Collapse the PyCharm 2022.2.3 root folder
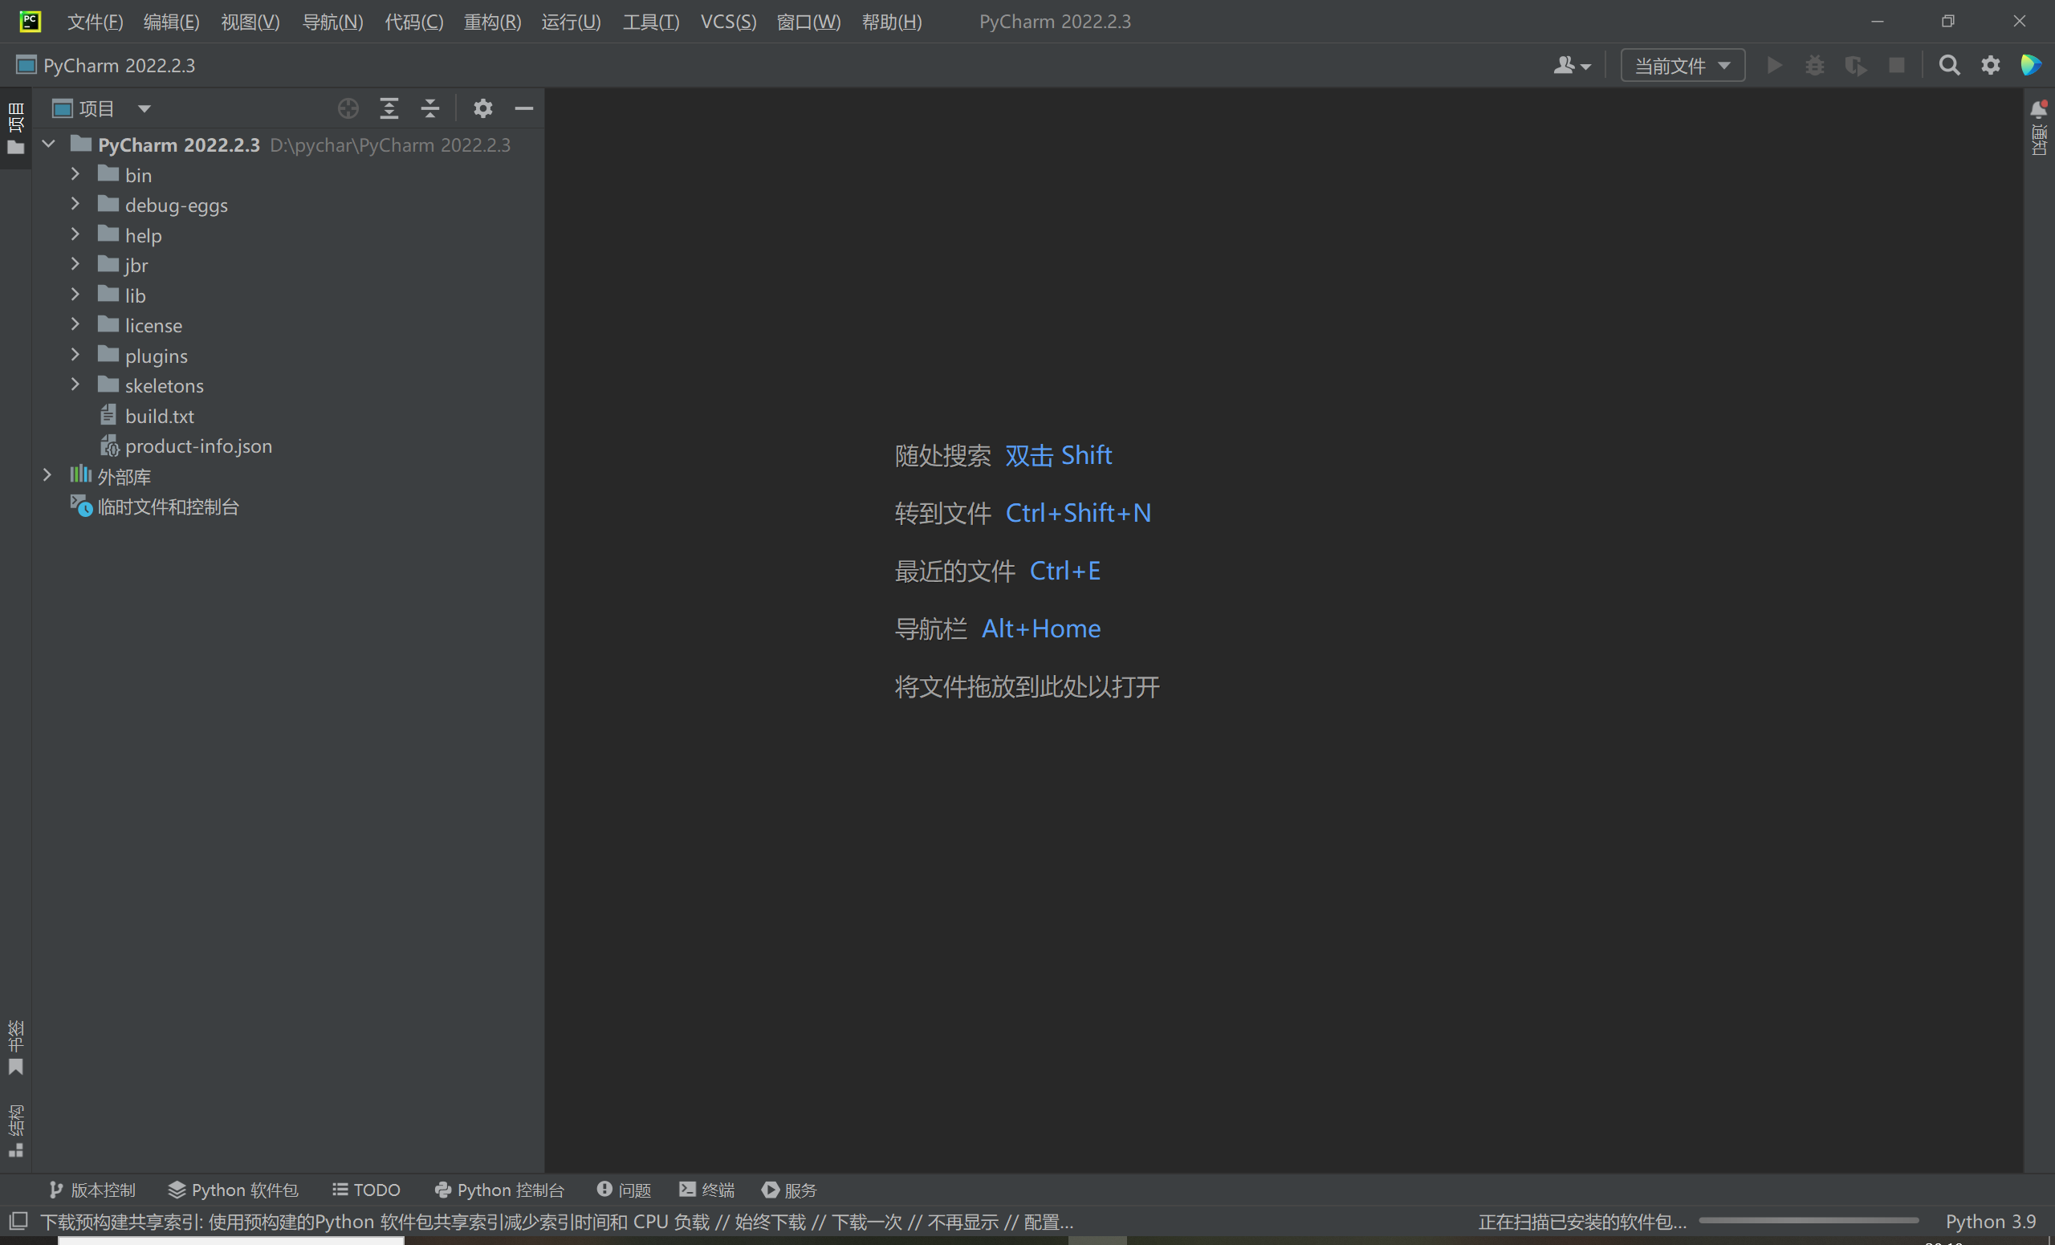 pyautogui.click(x=48, y=144)
